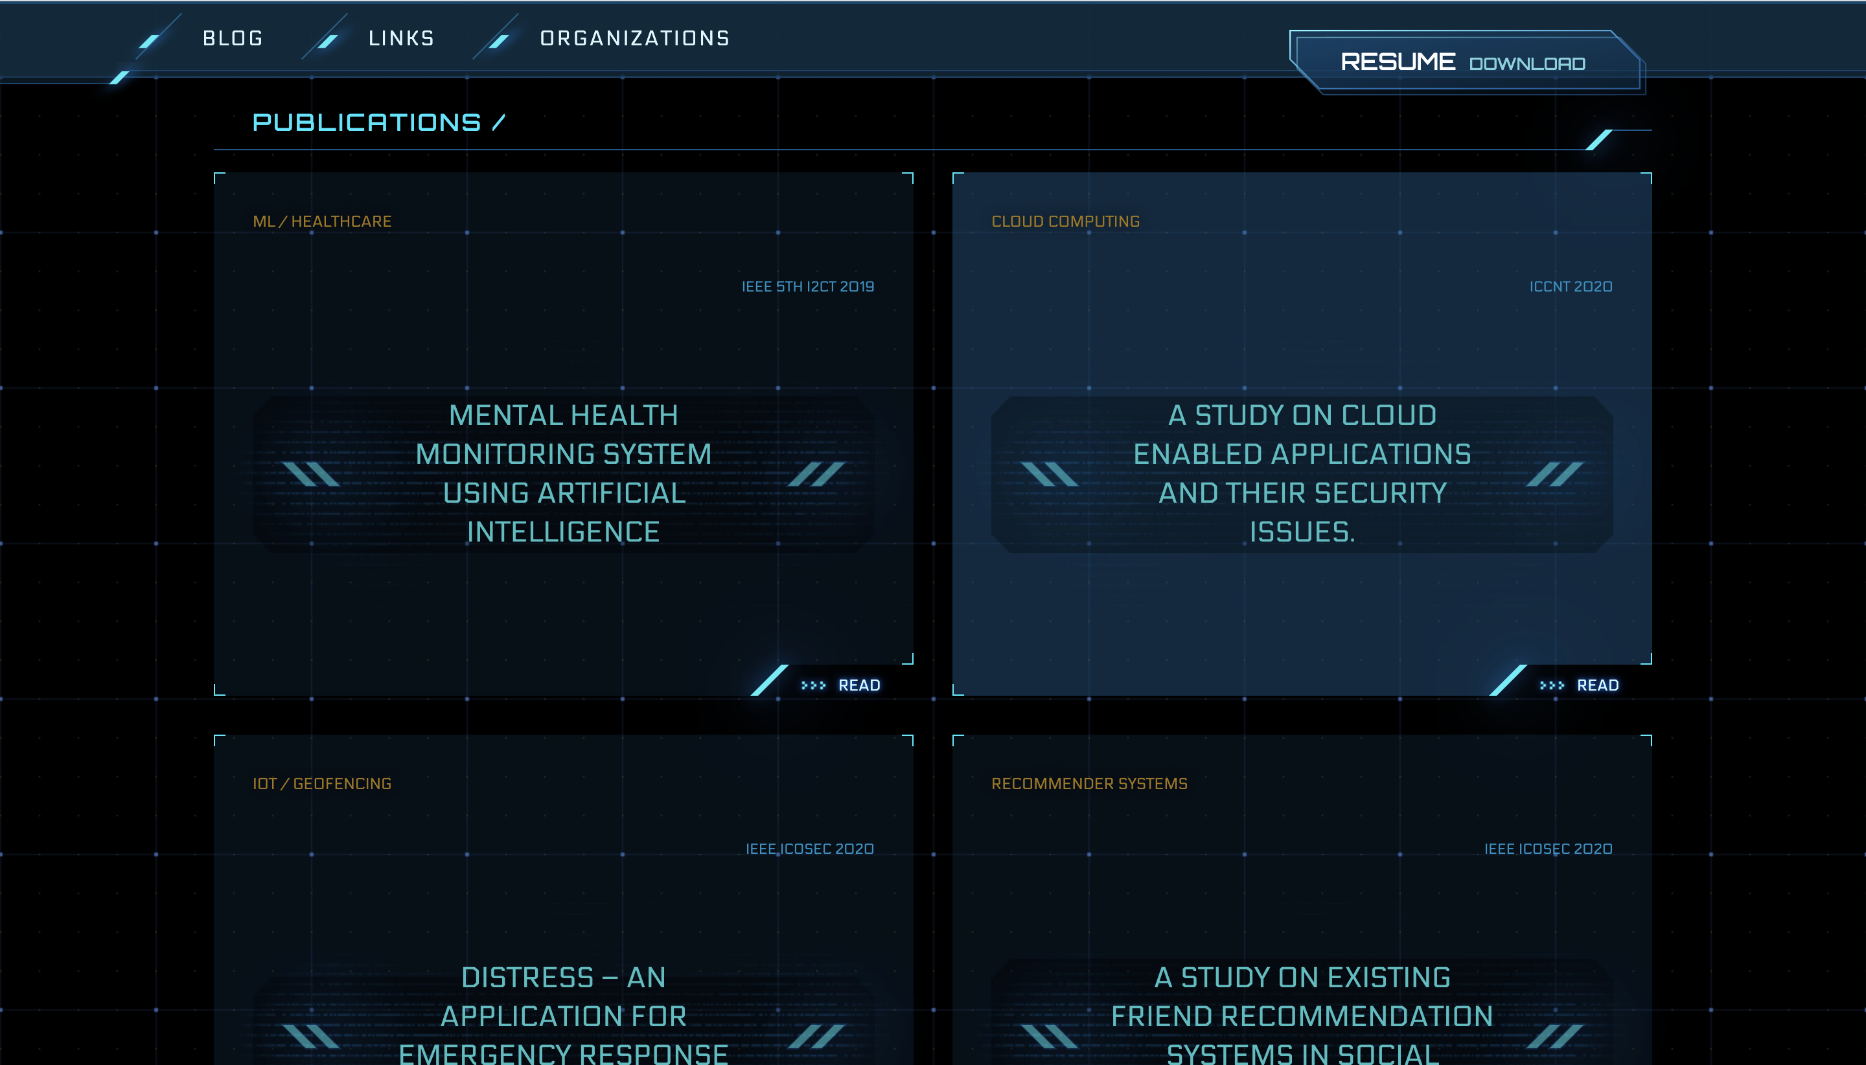Image resolution: width=1866 pixels, height=1065 pixels.
Task: Click the slash icon beside Organizations
Action: (500, 41)
